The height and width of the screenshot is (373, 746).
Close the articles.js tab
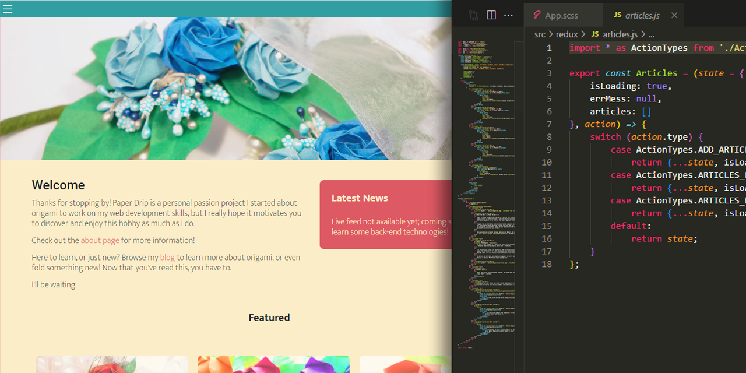pos(674,15)
